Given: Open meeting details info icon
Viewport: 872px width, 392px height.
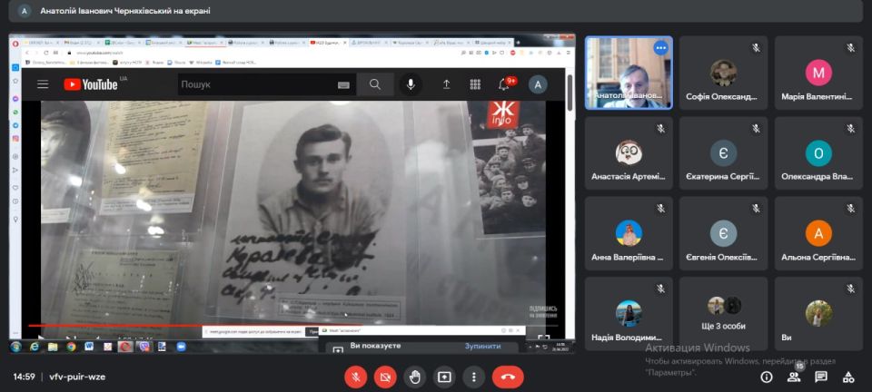Looking at the screenshot, I should (766, 377).
